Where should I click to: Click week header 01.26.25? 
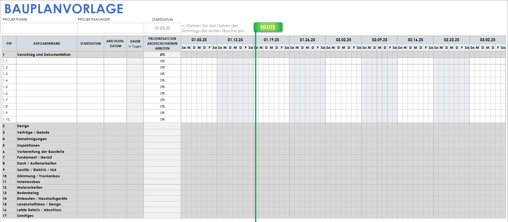[307, 40]
